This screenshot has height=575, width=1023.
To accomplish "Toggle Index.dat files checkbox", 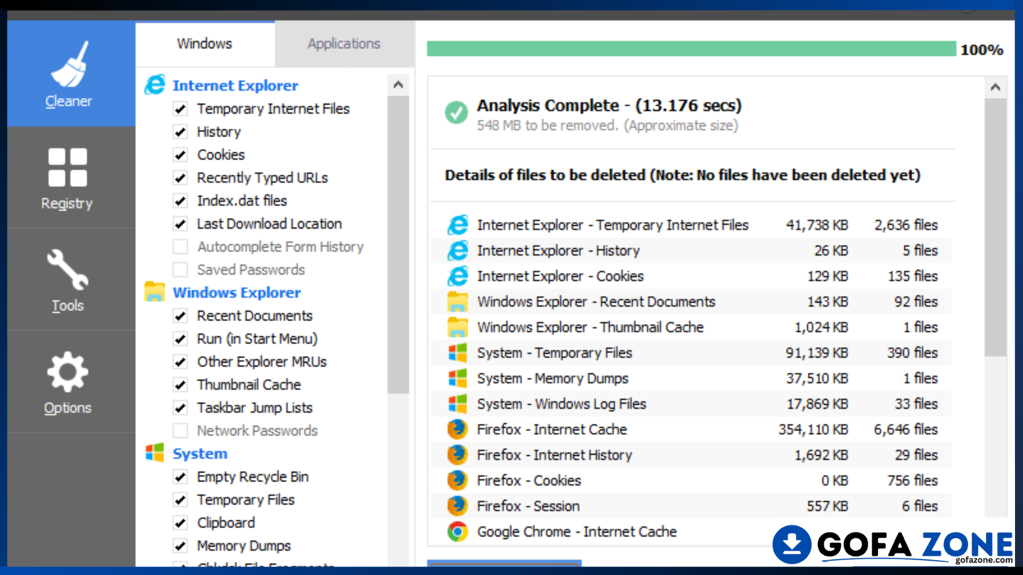I will (181, 201).
